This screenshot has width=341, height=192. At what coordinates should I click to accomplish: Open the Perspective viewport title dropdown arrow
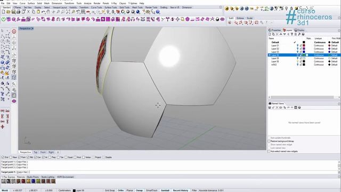33,28
